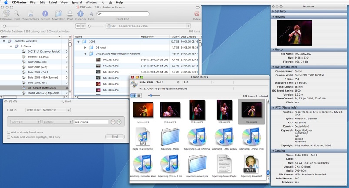Switch Found Items to list view
The width and height of the screenshot is (349, 188).
point(139,96)
